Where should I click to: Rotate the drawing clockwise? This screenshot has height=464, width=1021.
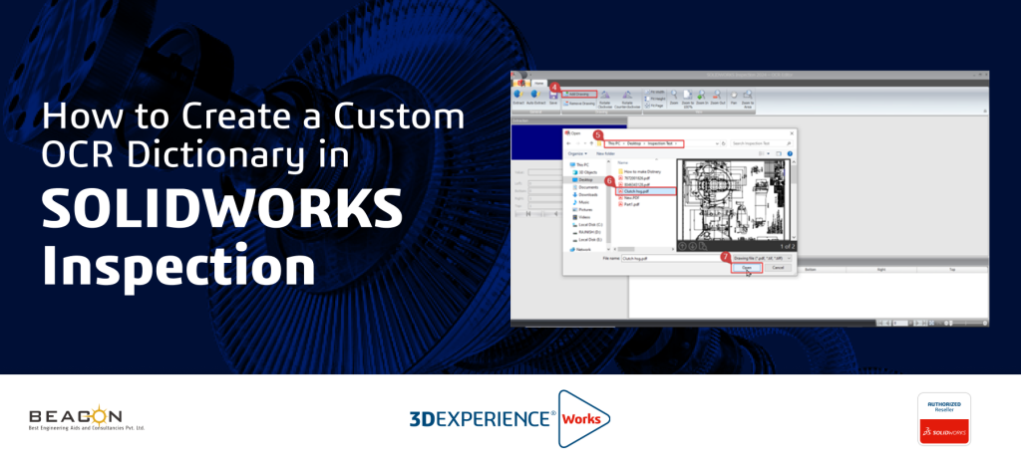click(x=605, y=101)
